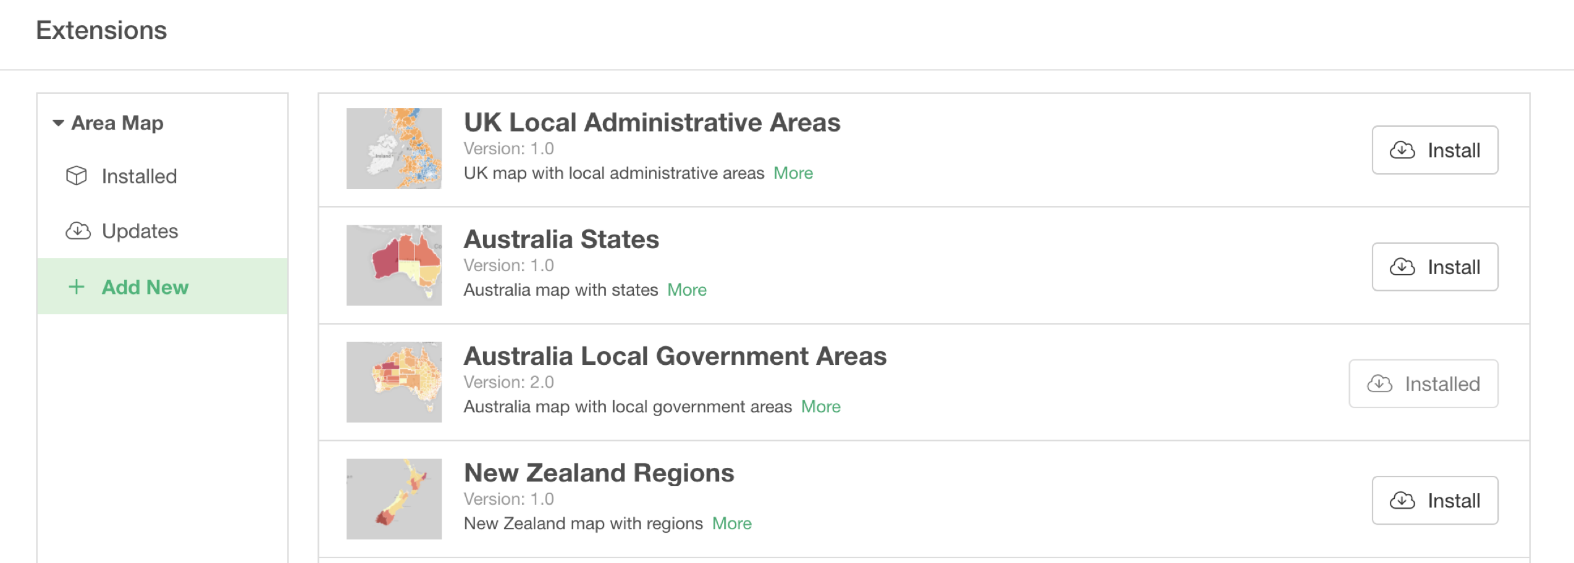Click 'New Zealand map with regions' description

pos(583,523)
